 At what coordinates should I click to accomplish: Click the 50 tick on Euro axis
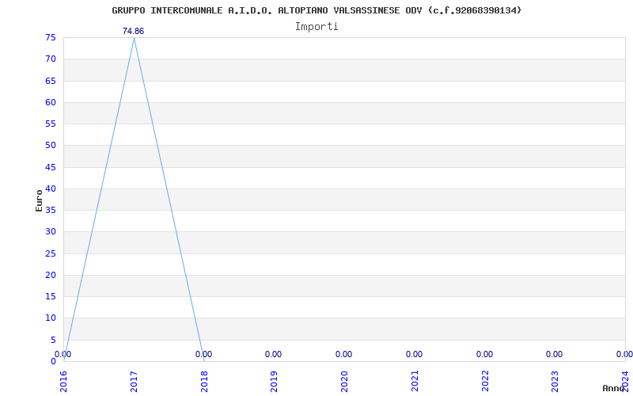pos(51,146)
